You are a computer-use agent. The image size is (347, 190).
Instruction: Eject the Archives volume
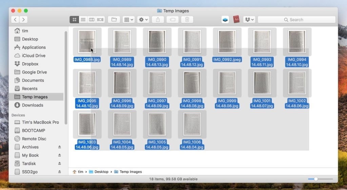(59, 147)
